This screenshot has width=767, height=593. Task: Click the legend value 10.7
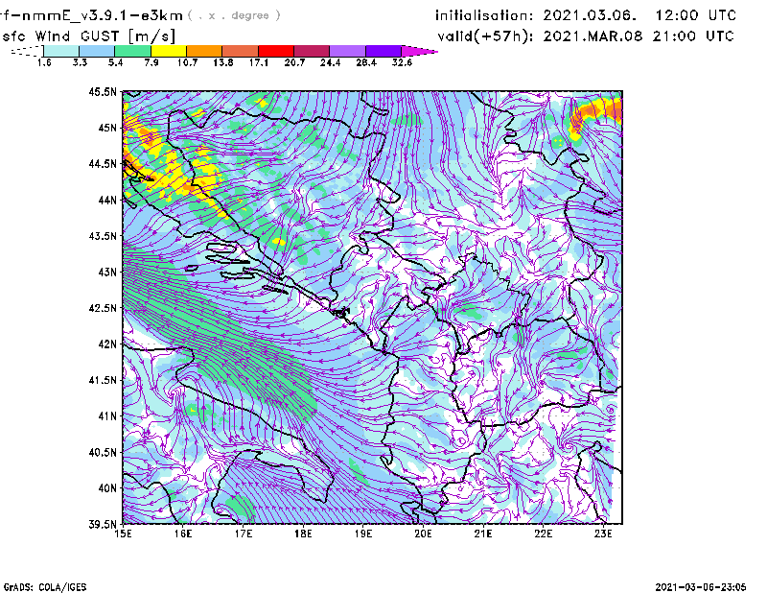coord(187,62)
